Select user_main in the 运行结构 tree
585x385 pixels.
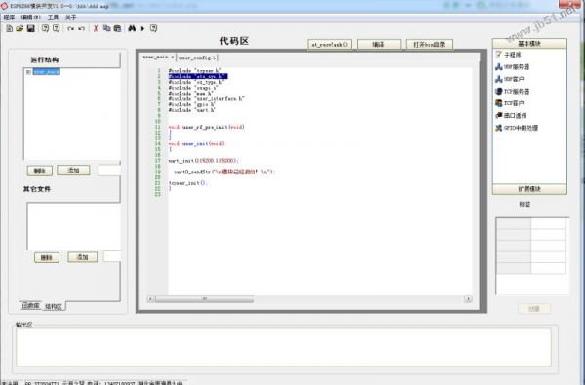pos(46,71)
